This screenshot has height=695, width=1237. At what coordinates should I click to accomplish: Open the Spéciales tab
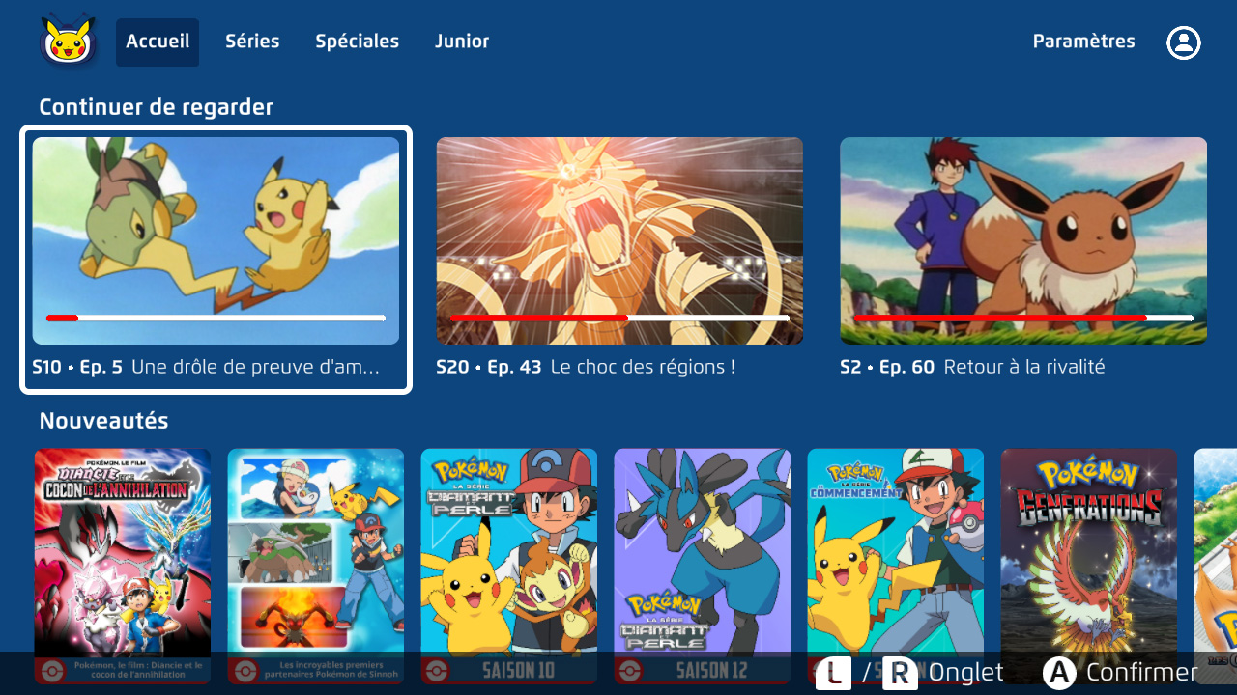pyautogui.click(x=357, y=42)
